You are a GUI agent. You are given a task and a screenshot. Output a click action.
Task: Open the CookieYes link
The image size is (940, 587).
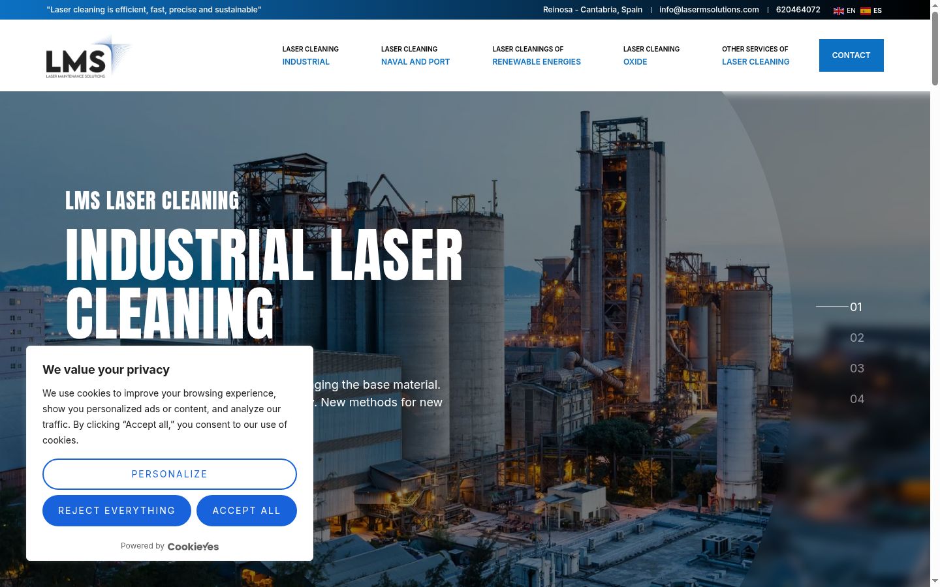pyautogui.click(x=193, y=547)
